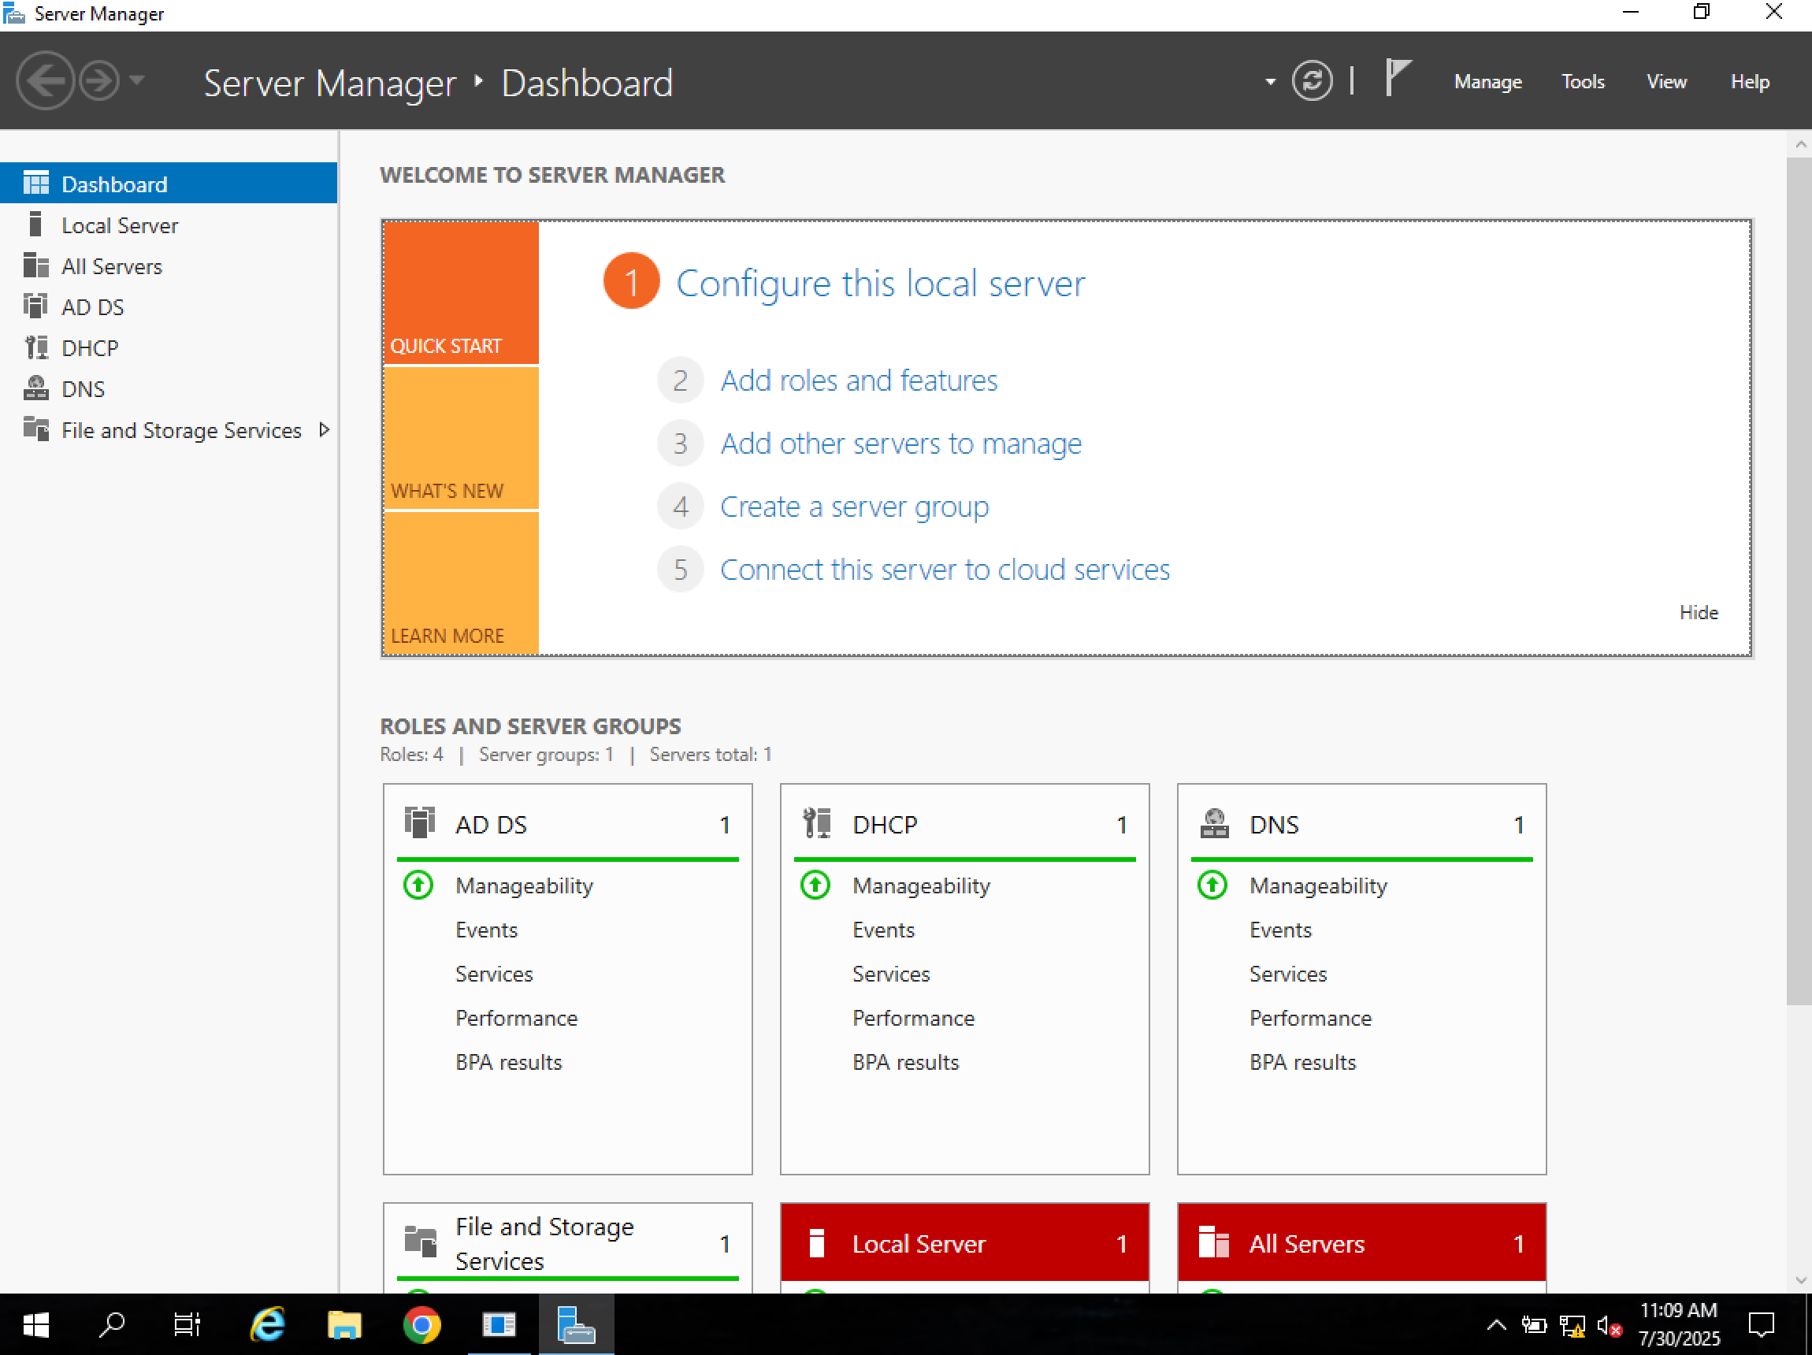Image resolution: width=1812 pixels, height=1355 pixels.
Task: Click AD DS tile icon
Action: point(419,822)
